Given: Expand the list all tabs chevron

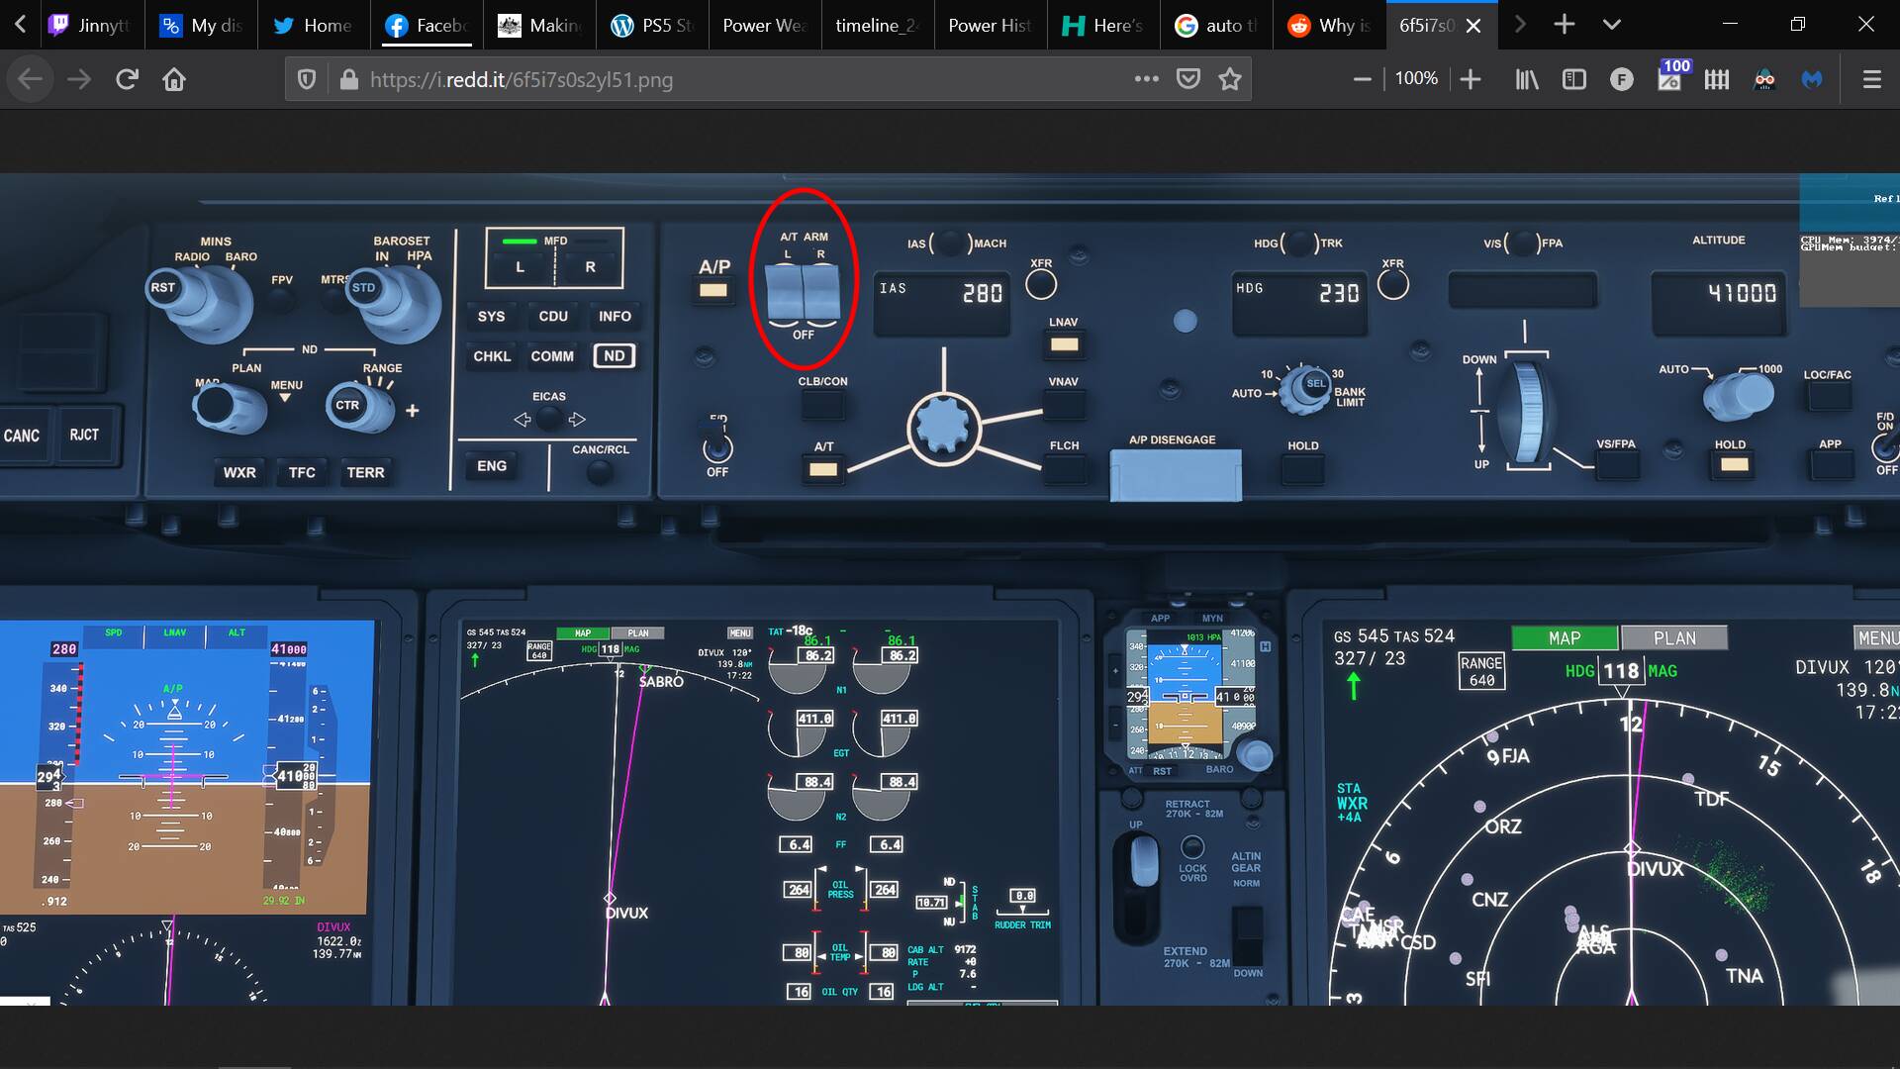Looking at the screenshot, I should point(1612,25).
